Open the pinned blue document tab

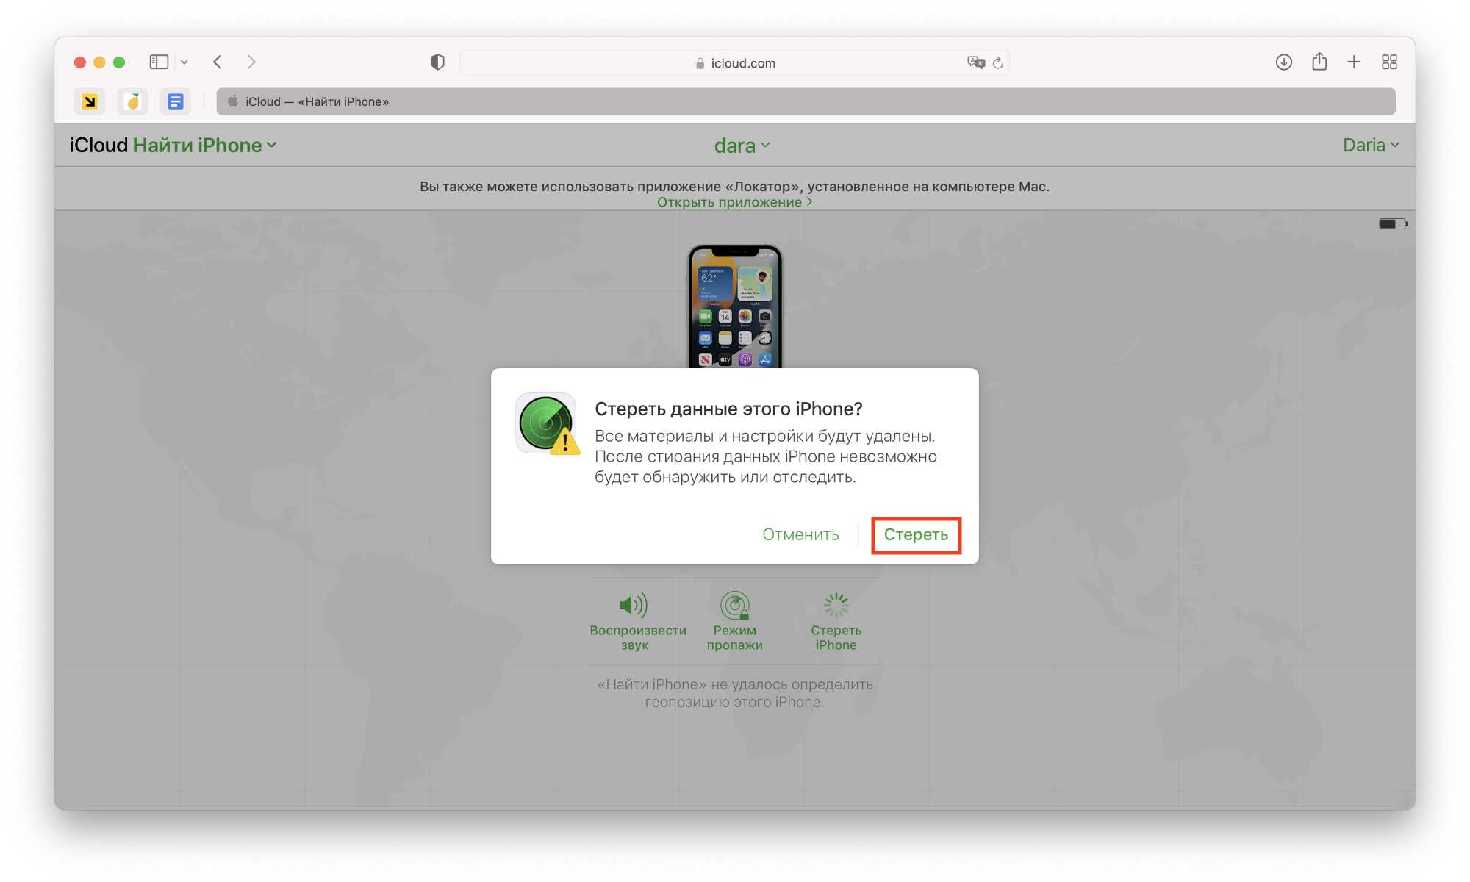point(175,101)
